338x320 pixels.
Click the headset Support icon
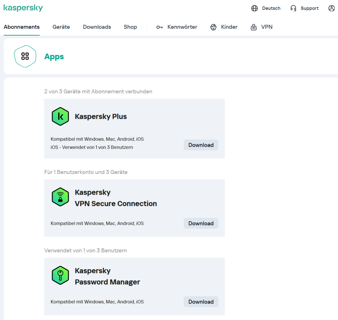(293, 8)
